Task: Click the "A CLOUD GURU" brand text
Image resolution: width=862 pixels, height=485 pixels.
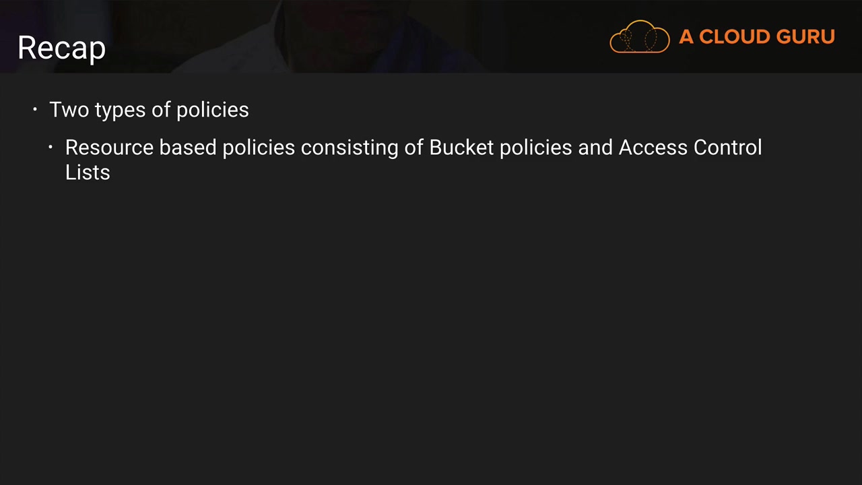Action: click(x=756, y=37)
